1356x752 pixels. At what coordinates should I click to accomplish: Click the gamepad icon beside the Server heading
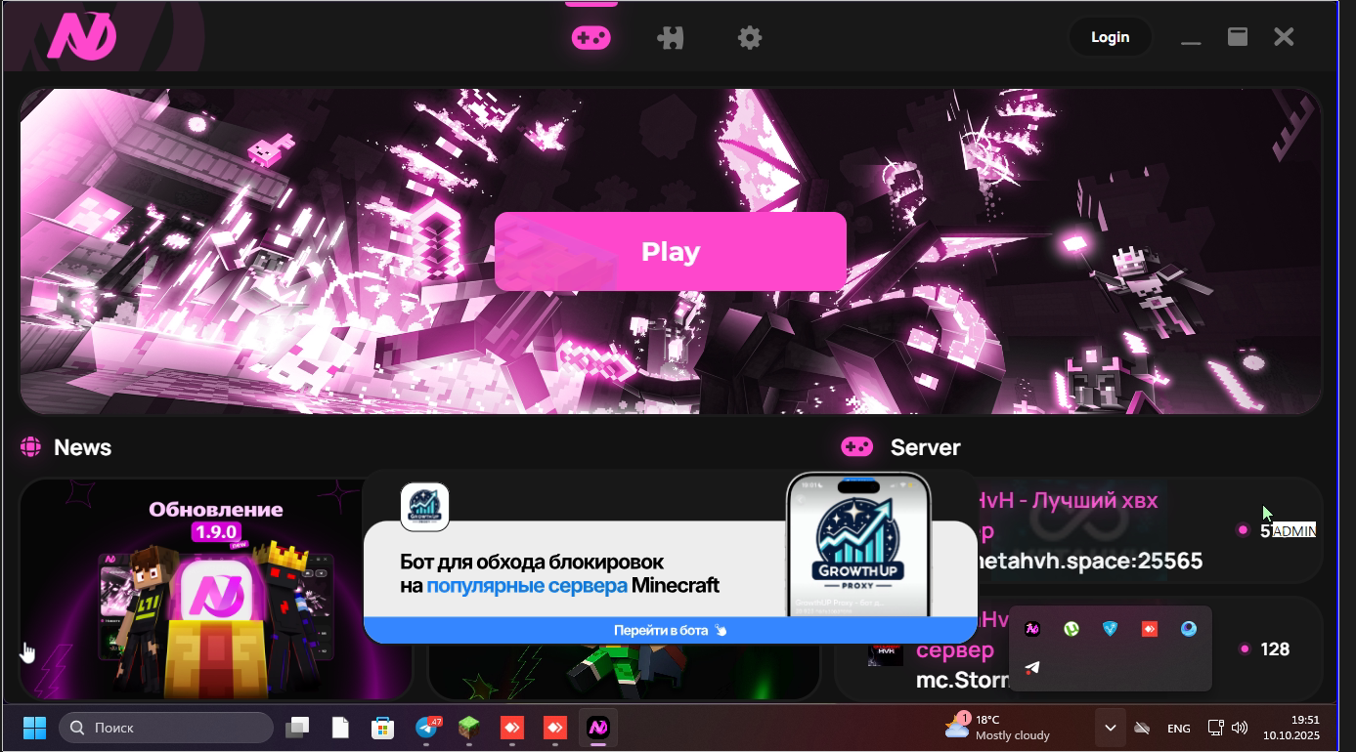point(855,446)
